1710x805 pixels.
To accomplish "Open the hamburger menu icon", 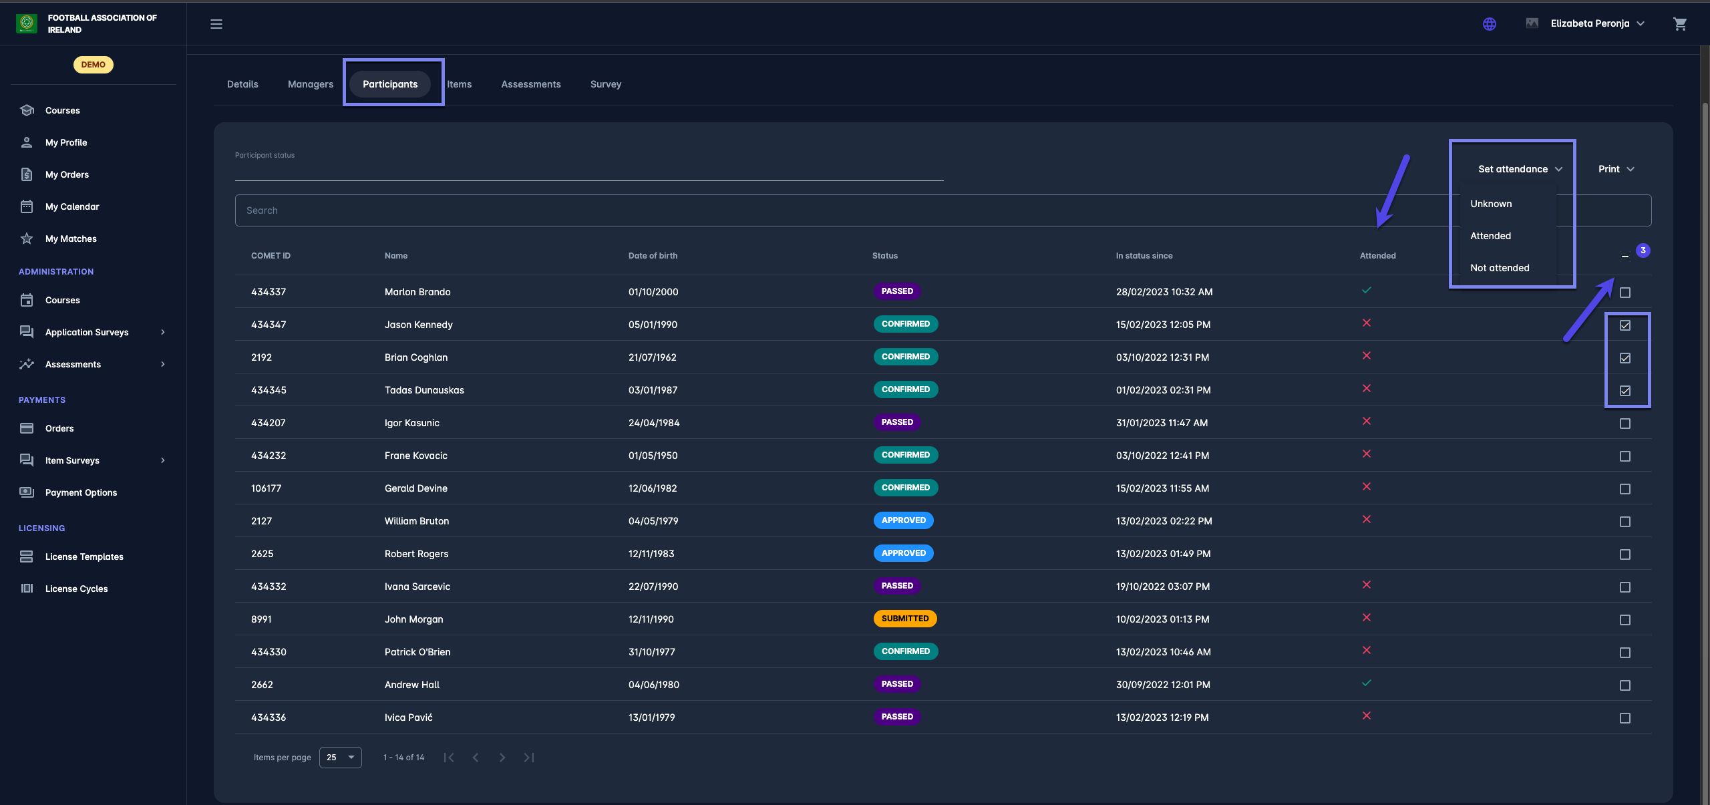I will pos(216,24).
